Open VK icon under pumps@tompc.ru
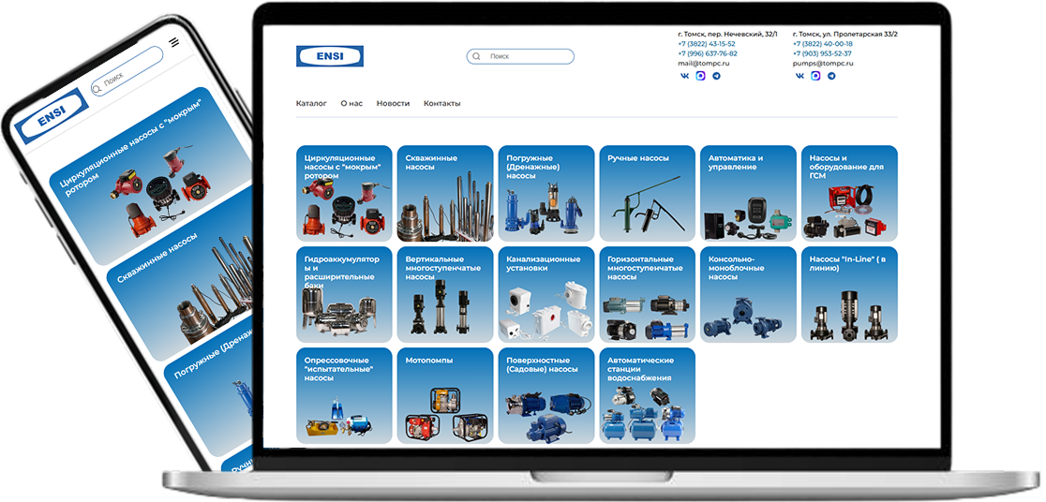The image size is (1046, 502). point(799,76)
